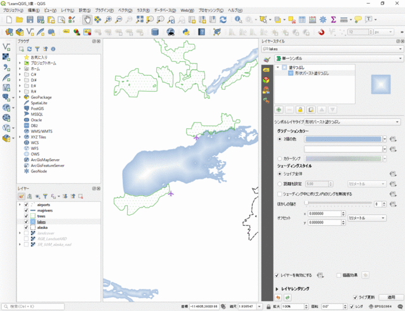Screen dimensions: 405x311
Task: Click the Save Project icon
Action: 30,20
